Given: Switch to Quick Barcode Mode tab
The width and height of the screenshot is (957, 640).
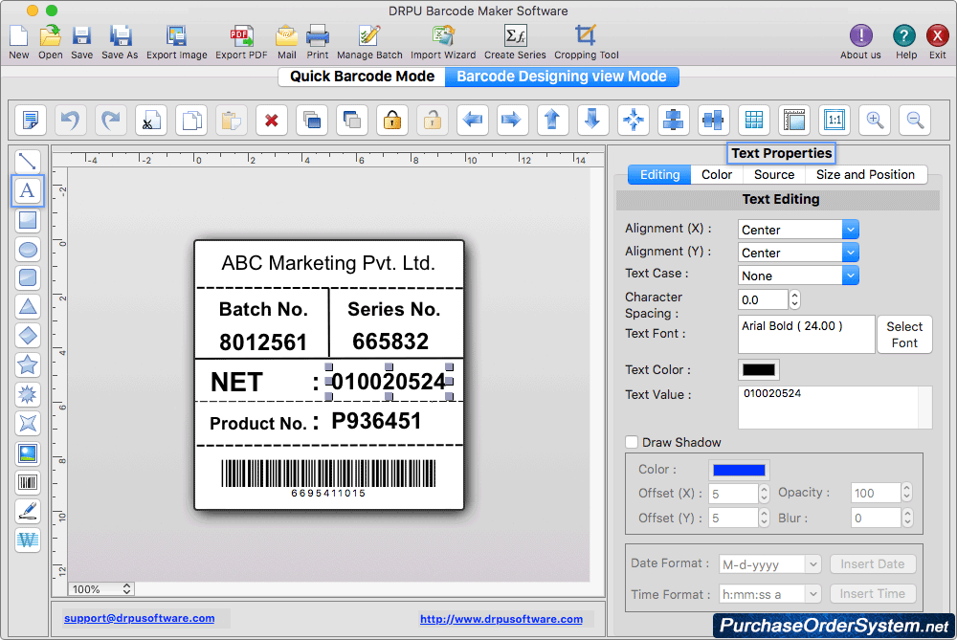Looking at the screenshot, I should pos(362,77).
